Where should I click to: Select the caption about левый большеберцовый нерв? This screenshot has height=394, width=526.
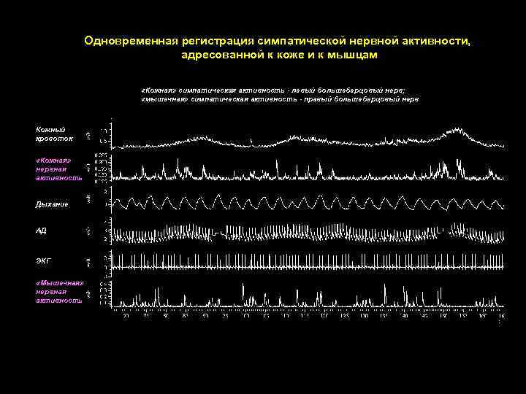(x=273, y=90)
